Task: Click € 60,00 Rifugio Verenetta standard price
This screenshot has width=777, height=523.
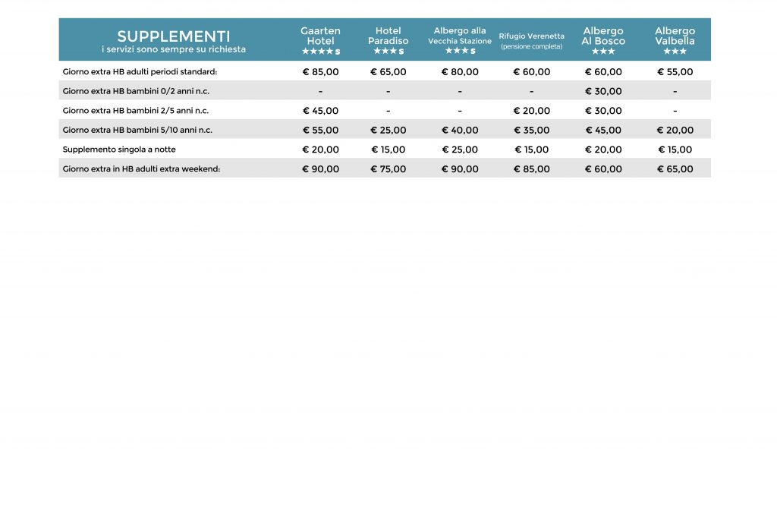Action: coord(532,72)
